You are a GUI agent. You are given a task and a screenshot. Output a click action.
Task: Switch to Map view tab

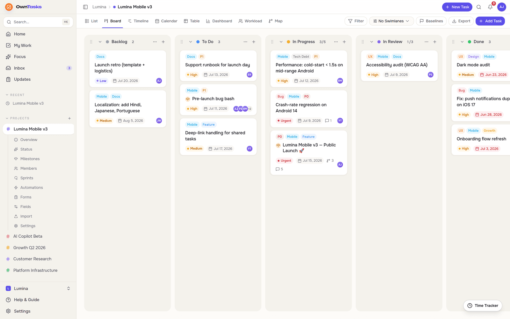[x=275, y=21]
